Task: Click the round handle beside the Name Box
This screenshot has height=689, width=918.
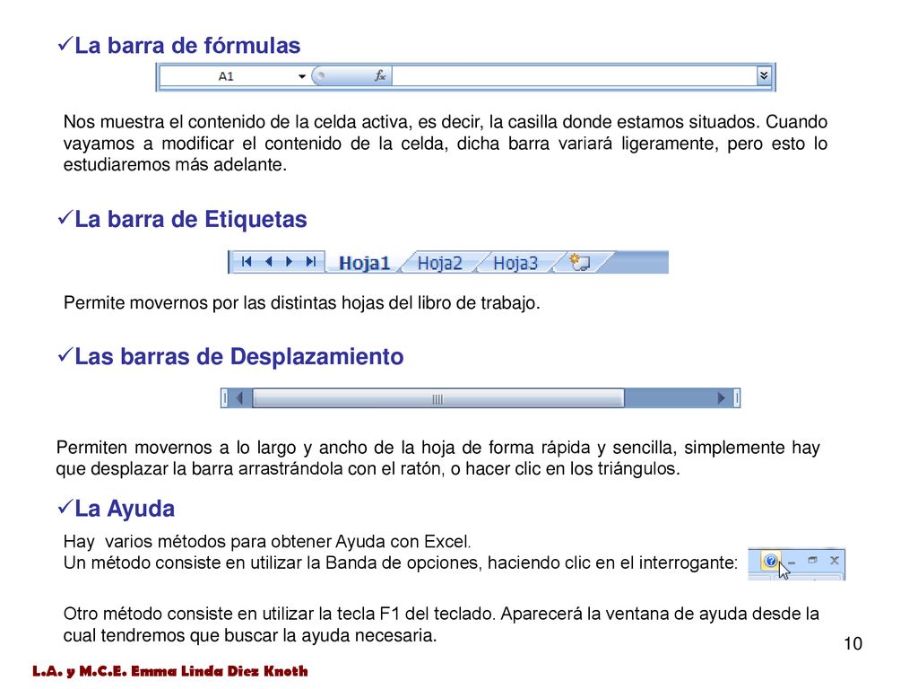Action: point(320,75)
